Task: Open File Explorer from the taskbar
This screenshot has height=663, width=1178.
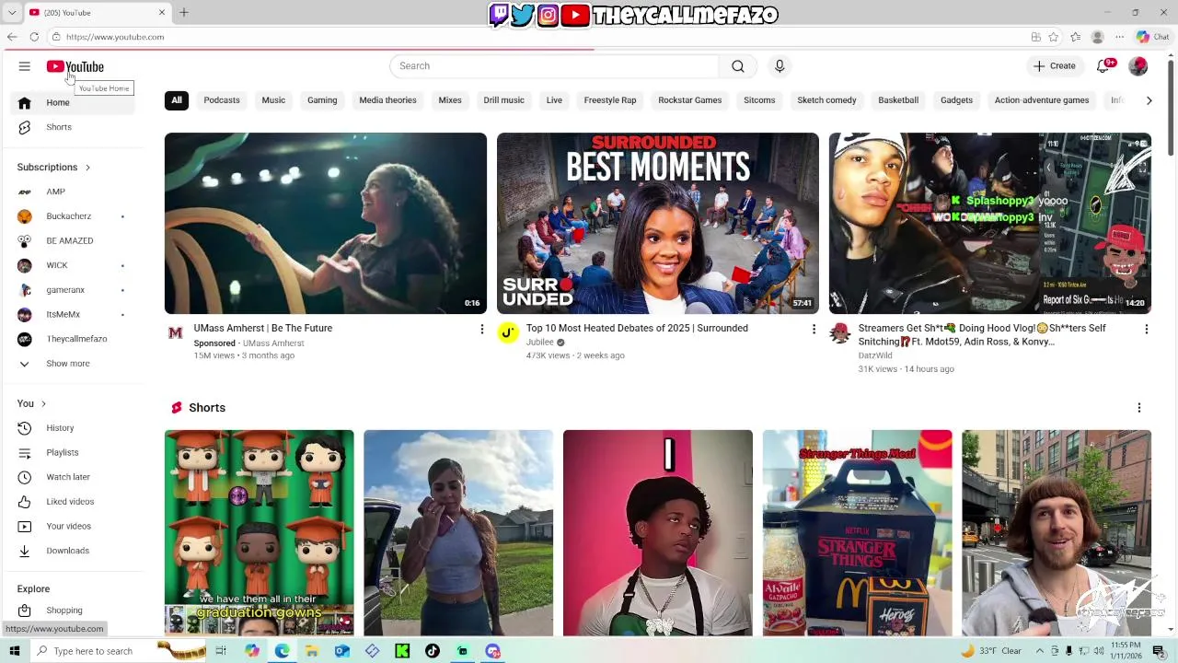Action: [312, 651]
